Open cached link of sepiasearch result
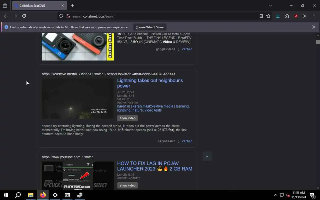This screenshot has width=320, height=200. [187, 141]
